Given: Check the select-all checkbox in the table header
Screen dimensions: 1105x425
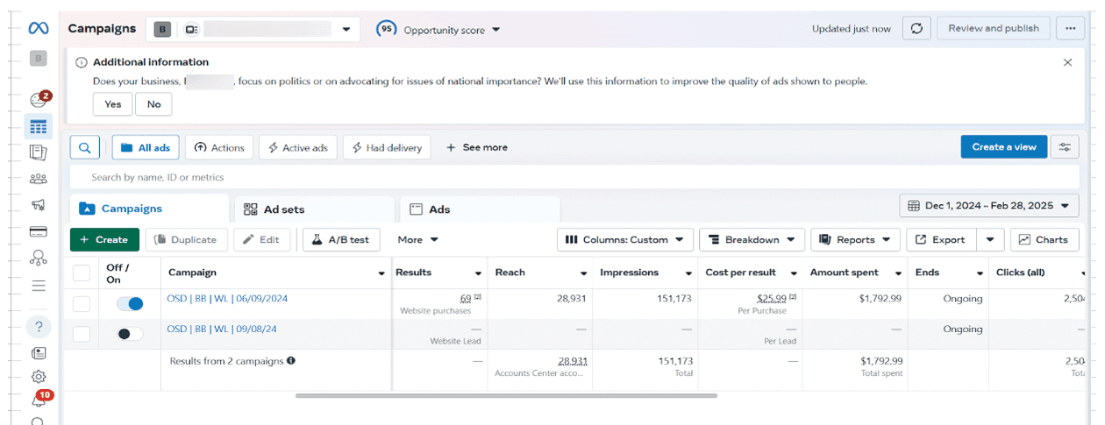Looking at the screenshot, I should [x=82, y=273].
